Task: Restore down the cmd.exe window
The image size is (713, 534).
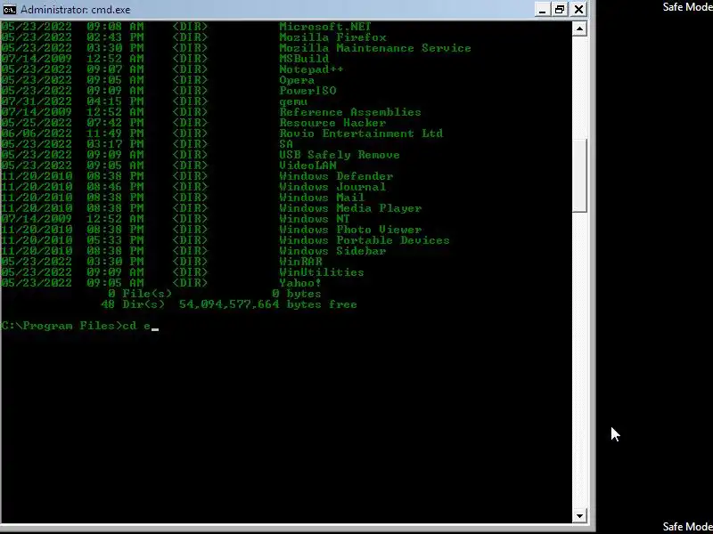Action: [x=560, y=9]
